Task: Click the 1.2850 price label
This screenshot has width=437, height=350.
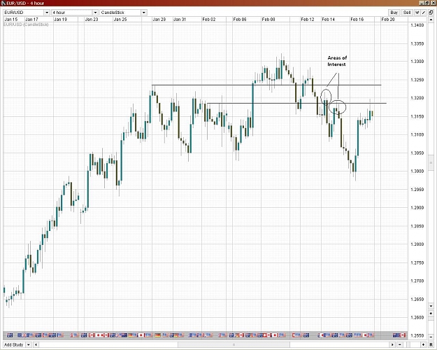Action: pos(417,226)
